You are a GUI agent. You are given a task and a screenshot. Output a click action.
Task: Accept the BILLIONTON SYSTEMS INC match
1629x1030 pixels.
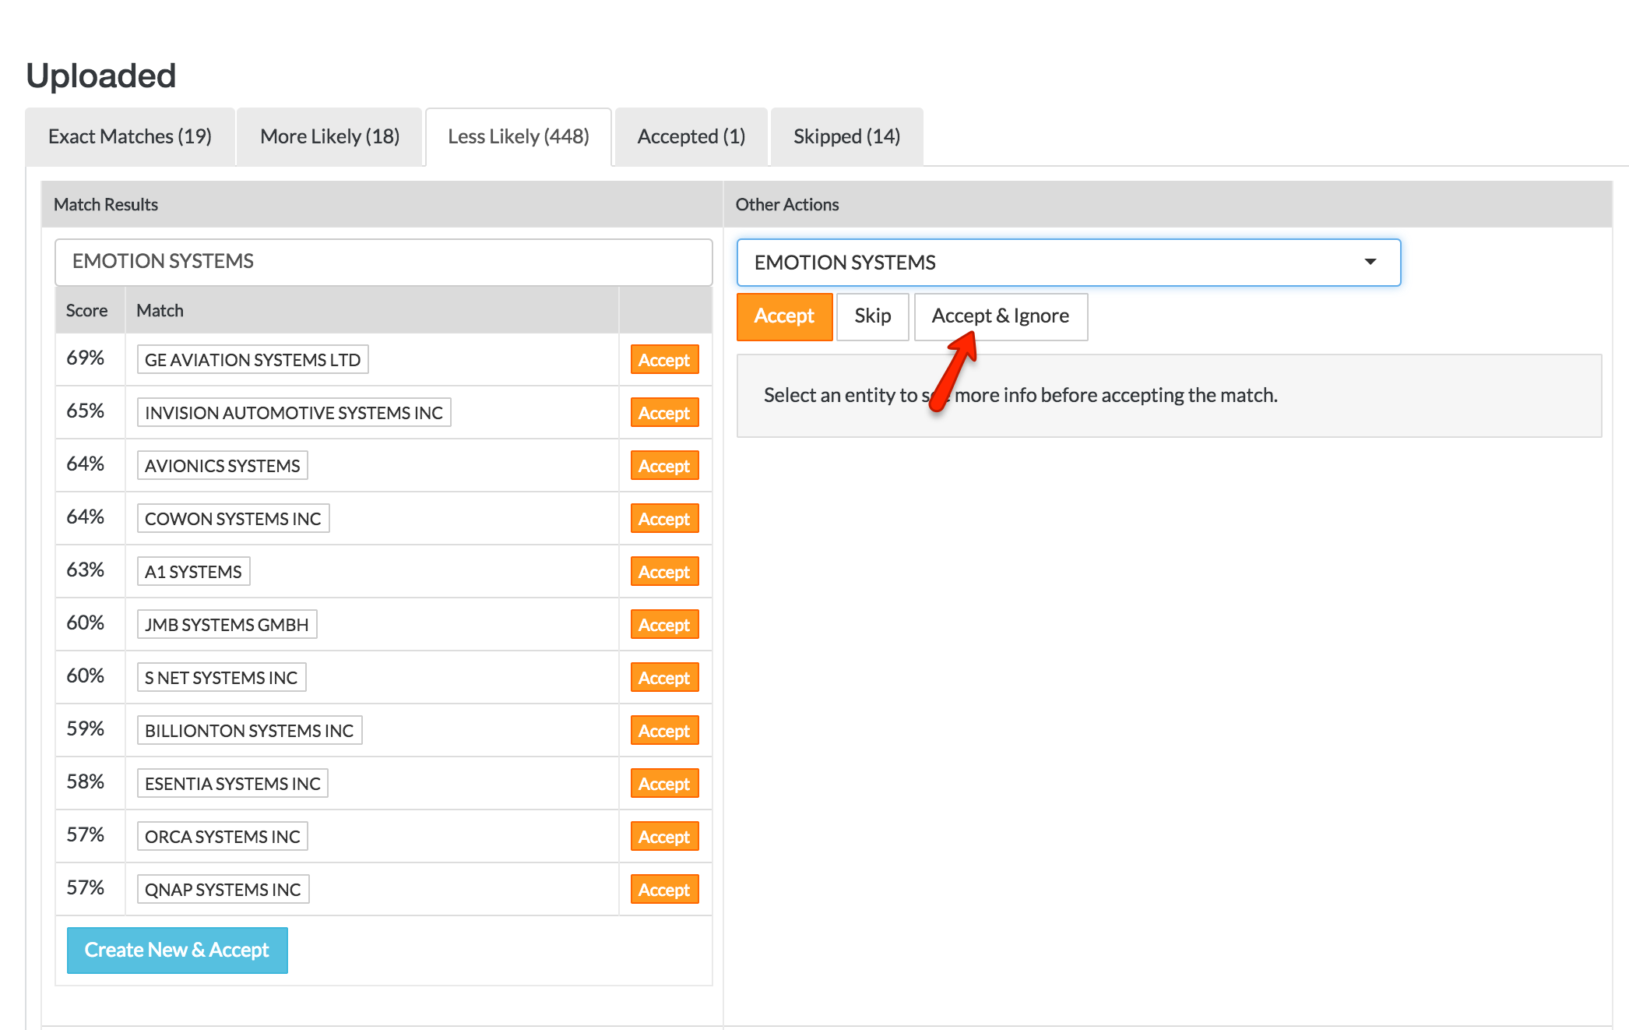click(664, 731)
